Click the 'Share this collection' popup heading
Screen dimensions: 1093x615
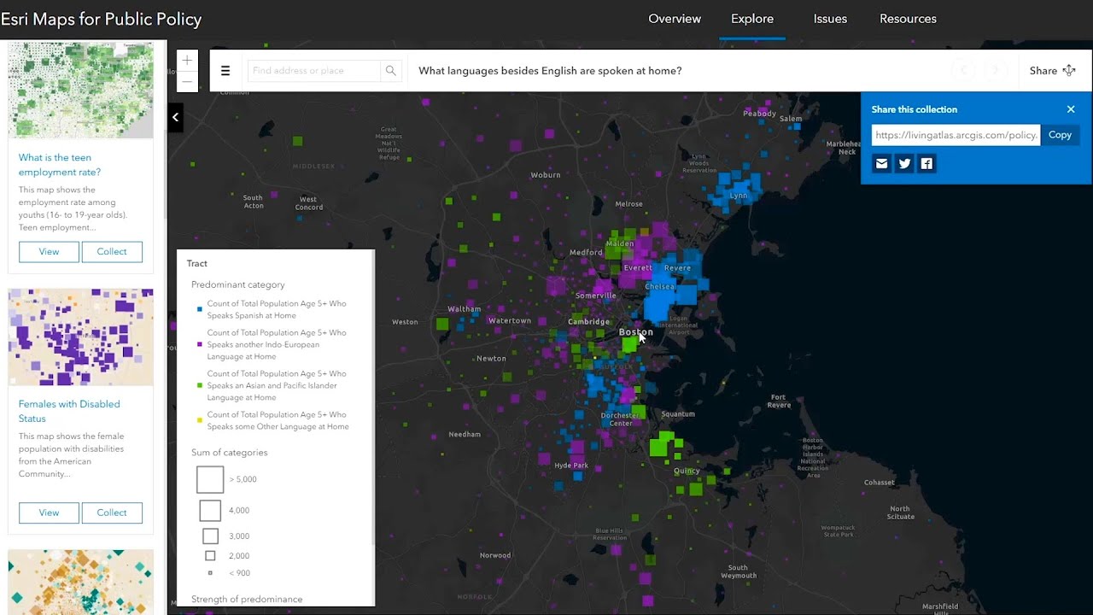[915, 109]
